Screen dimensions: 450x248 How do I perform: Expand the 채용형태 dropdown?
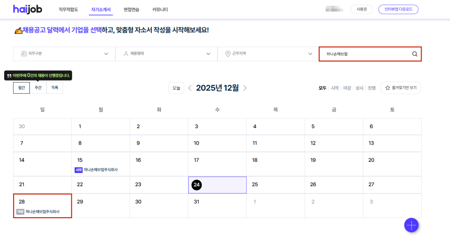point(208,54)
